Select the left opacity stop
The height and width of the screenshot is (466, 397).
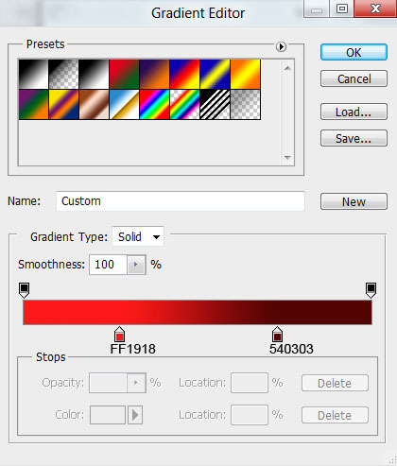[25, 290]
